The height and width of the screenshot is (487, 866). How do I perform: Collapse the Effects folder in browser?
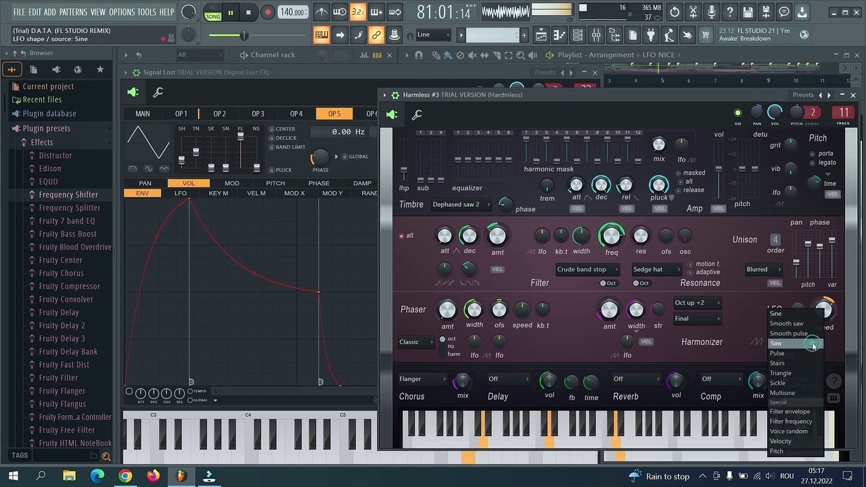[41, 142]
